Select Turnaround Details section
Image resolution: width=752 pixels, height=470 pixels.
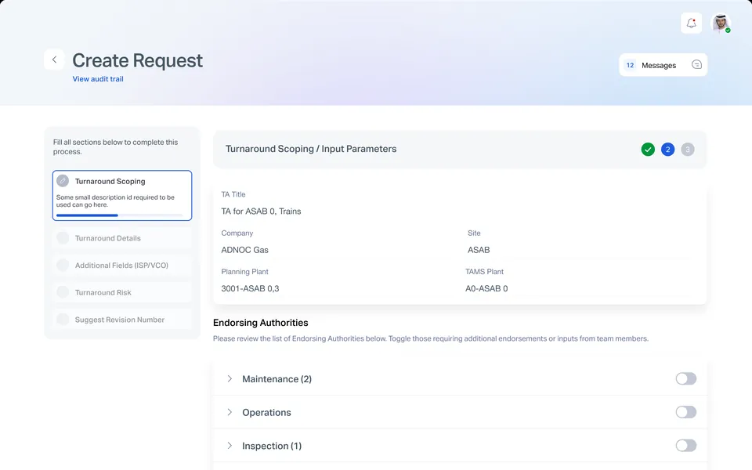pyautogui.click(x=122, y=238)
